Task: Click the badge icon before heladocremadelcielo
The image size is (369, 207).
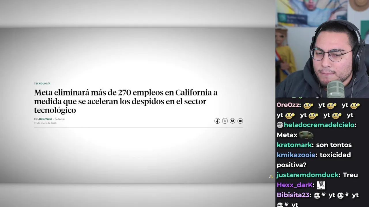Action: (280, 125)
